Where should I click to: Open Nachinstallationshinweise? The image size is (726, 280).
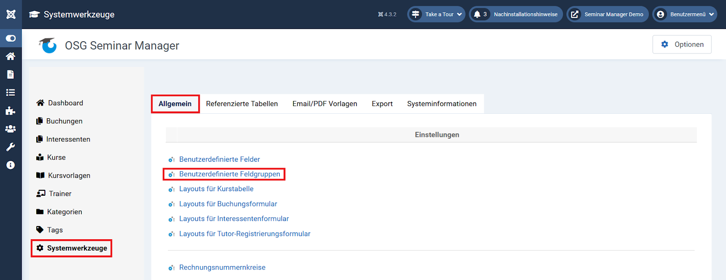point(525,14)
